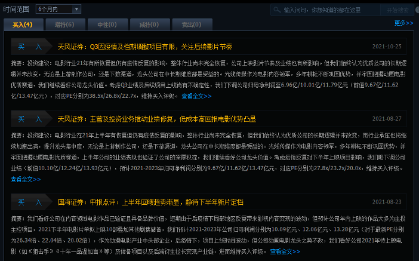Switch to the 中性(0) tab
The image size is (419, 261).
pyautogui.click(x=107, y=24)
